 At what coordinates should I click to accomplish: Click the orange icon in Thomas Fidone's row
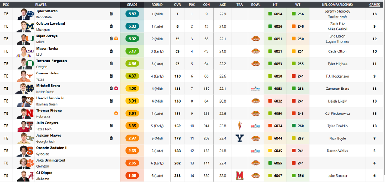116,113
